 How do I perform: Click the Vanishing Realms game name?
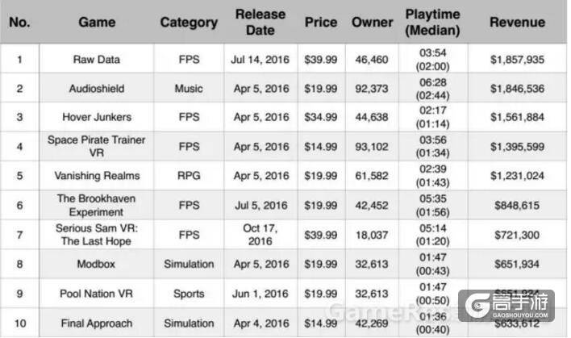97,176
